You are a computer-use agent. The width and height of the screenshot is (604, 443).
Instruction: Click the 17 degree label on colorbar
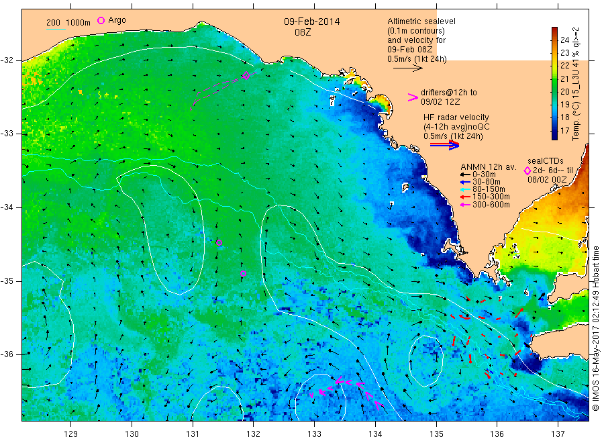point(564,131)
